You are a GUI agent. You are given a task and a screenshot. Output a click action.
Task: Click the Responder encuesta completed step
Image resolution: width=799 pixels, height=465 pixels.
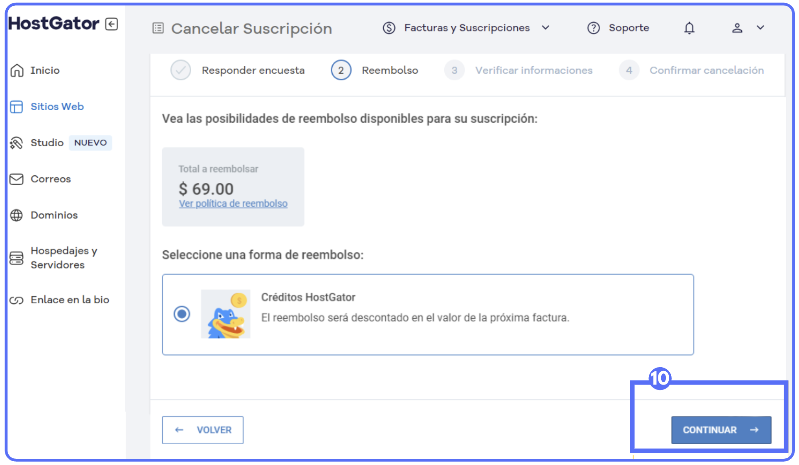[x=253, y=70]
